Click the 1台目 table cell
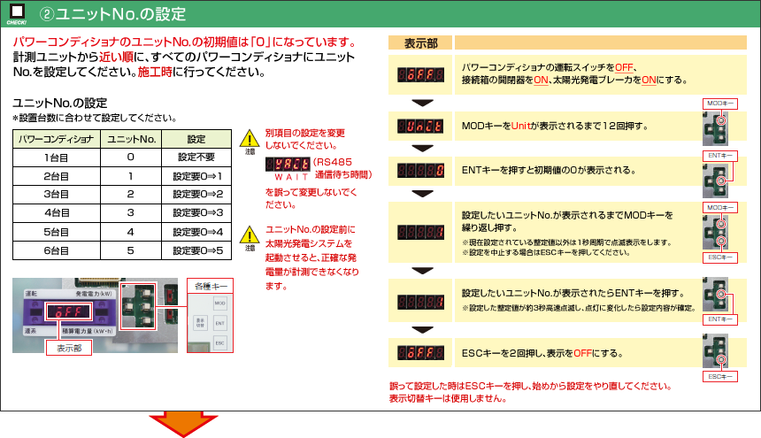 (x=57, y=158)
